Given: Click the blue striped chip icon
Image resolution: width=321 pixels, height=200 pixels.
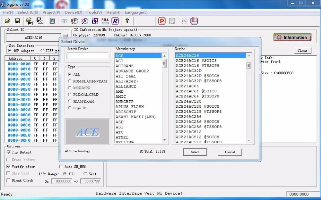Looking at the screenshot, I should pos(194,21).
